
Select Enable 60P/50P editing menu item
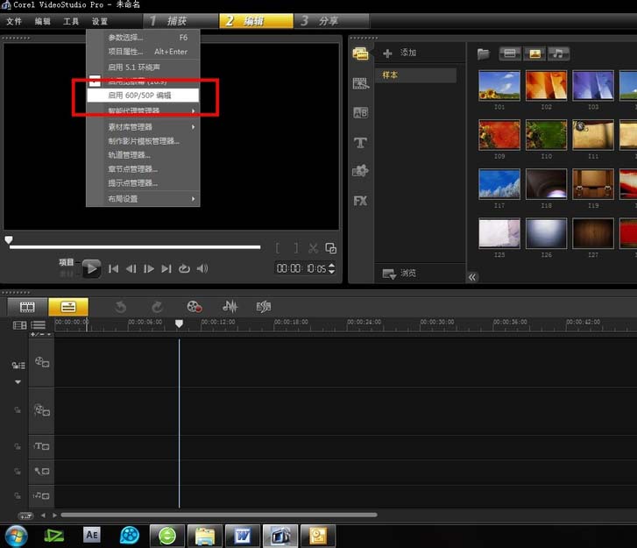[x=143, y=95]
